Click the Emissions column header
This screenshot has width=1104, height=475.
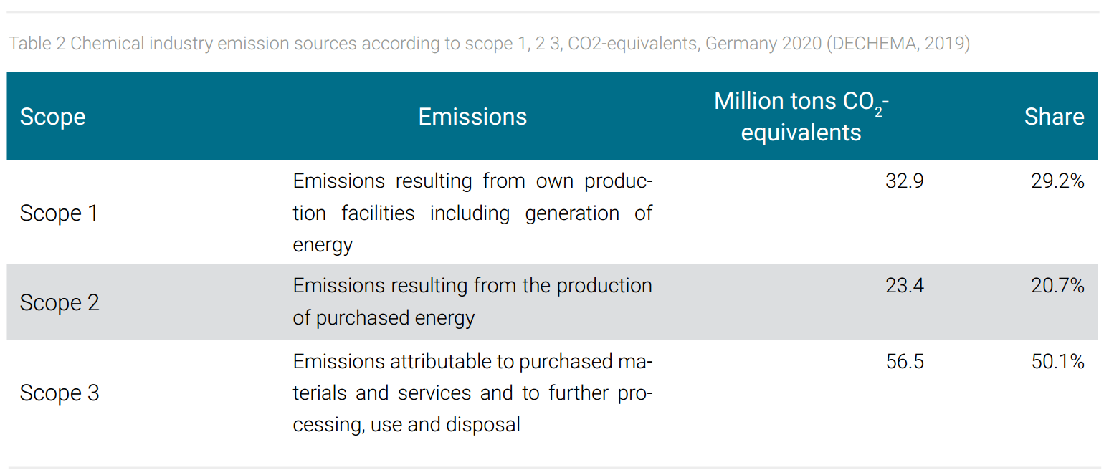(472, 117)
